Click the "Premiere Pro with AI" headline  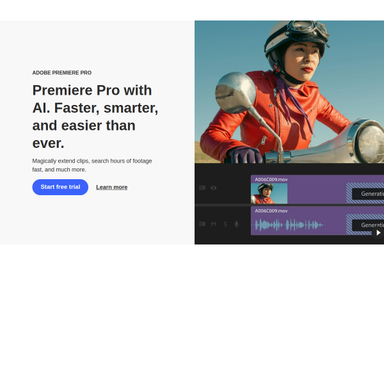pyautogui.click(x=95, y=116)
